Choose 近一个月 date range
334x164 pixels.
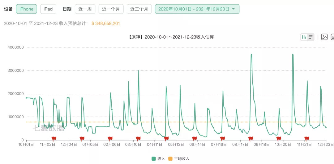coord(111,9)
